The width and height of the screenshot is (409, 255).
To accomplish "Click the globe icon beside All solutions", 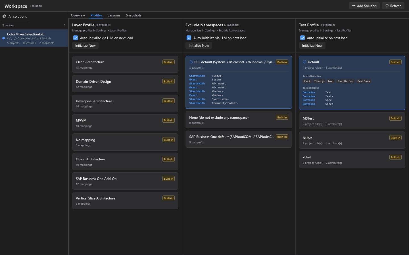I will point(4,16).
